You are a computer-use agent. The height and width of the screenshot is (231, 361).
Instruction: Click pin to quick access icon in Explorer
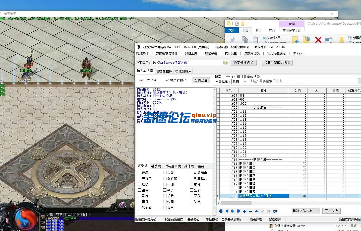233,40
